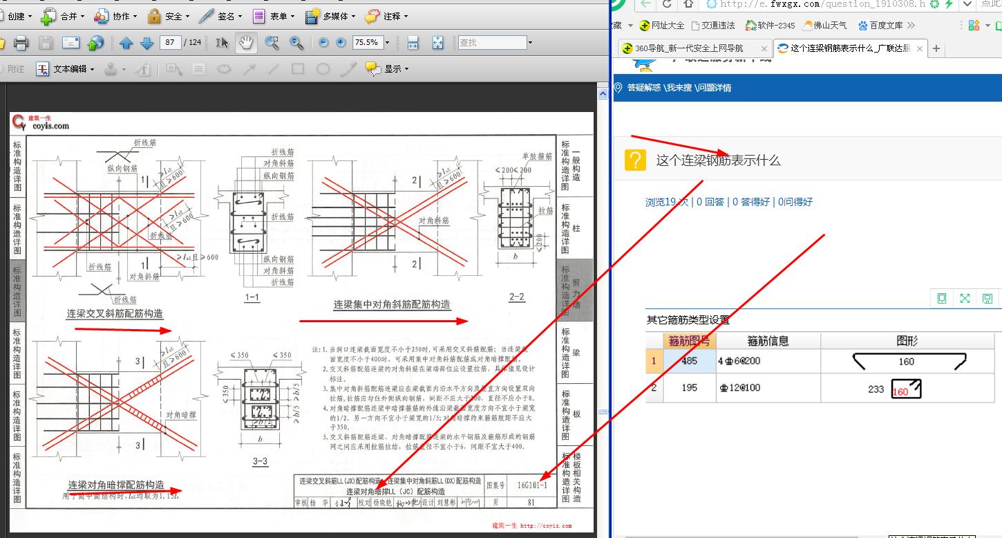Expand more bookmarks with the double chevron
This screenshot has width=1002, height=538.
pos(911,26)
